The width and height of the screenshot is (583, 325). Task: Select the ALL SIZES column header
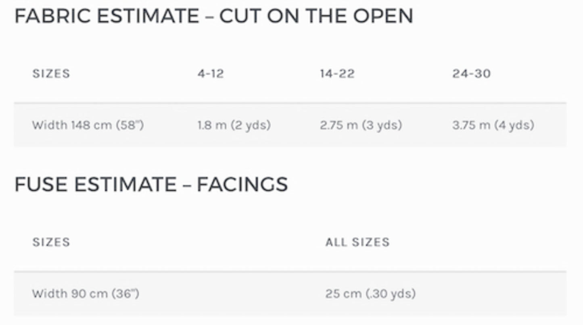click(357, 242)
